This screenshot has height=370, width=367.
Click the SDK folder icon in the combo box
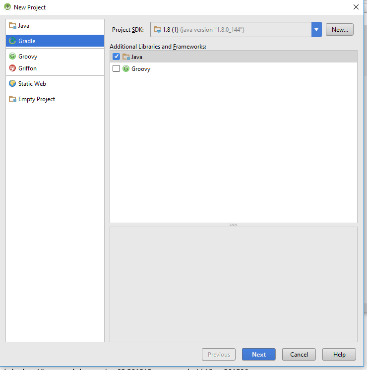point(157,29)
